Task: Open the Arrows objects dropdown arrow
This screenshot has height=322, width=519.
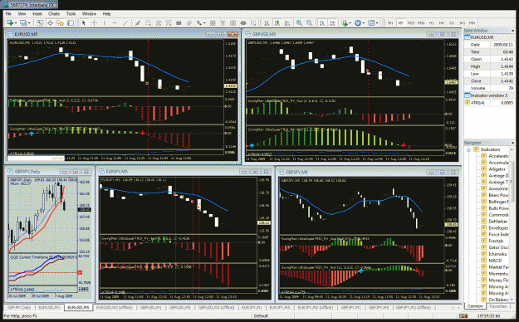Action: 204,23
